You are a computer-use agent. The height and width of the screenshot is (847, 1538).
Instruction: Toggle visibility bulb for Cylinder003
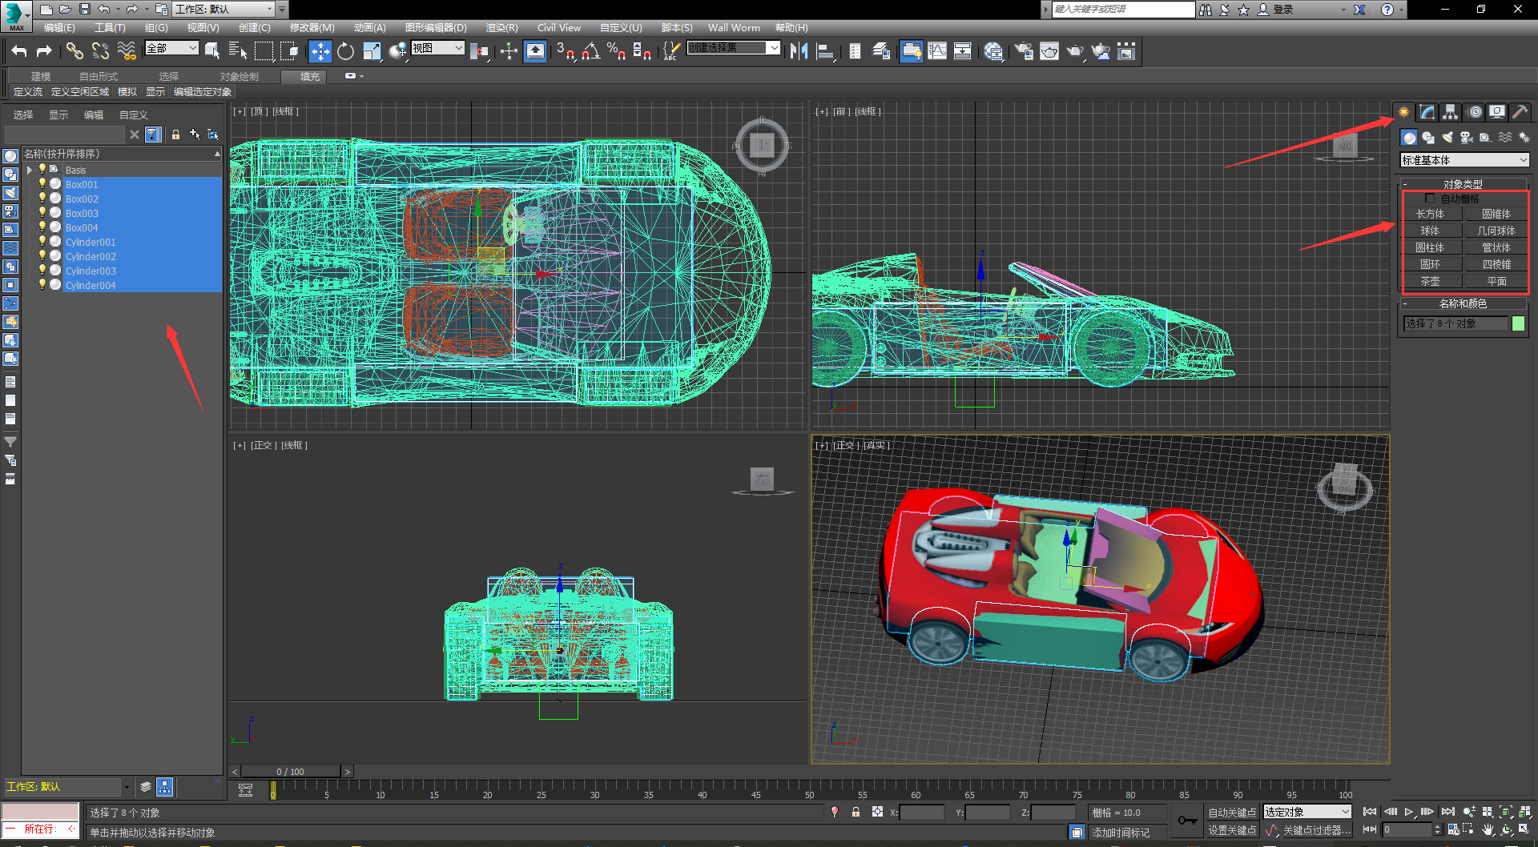pos(42,271)
